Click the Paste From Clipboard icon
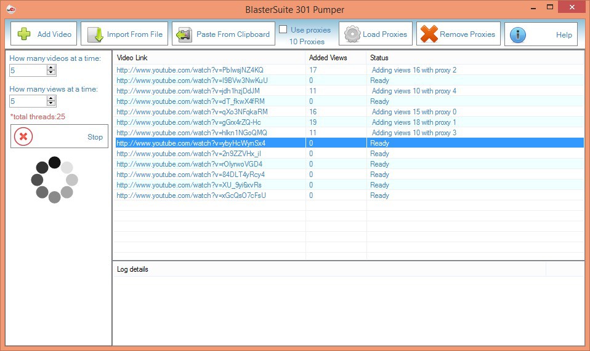590x351 pixels. 185,34
